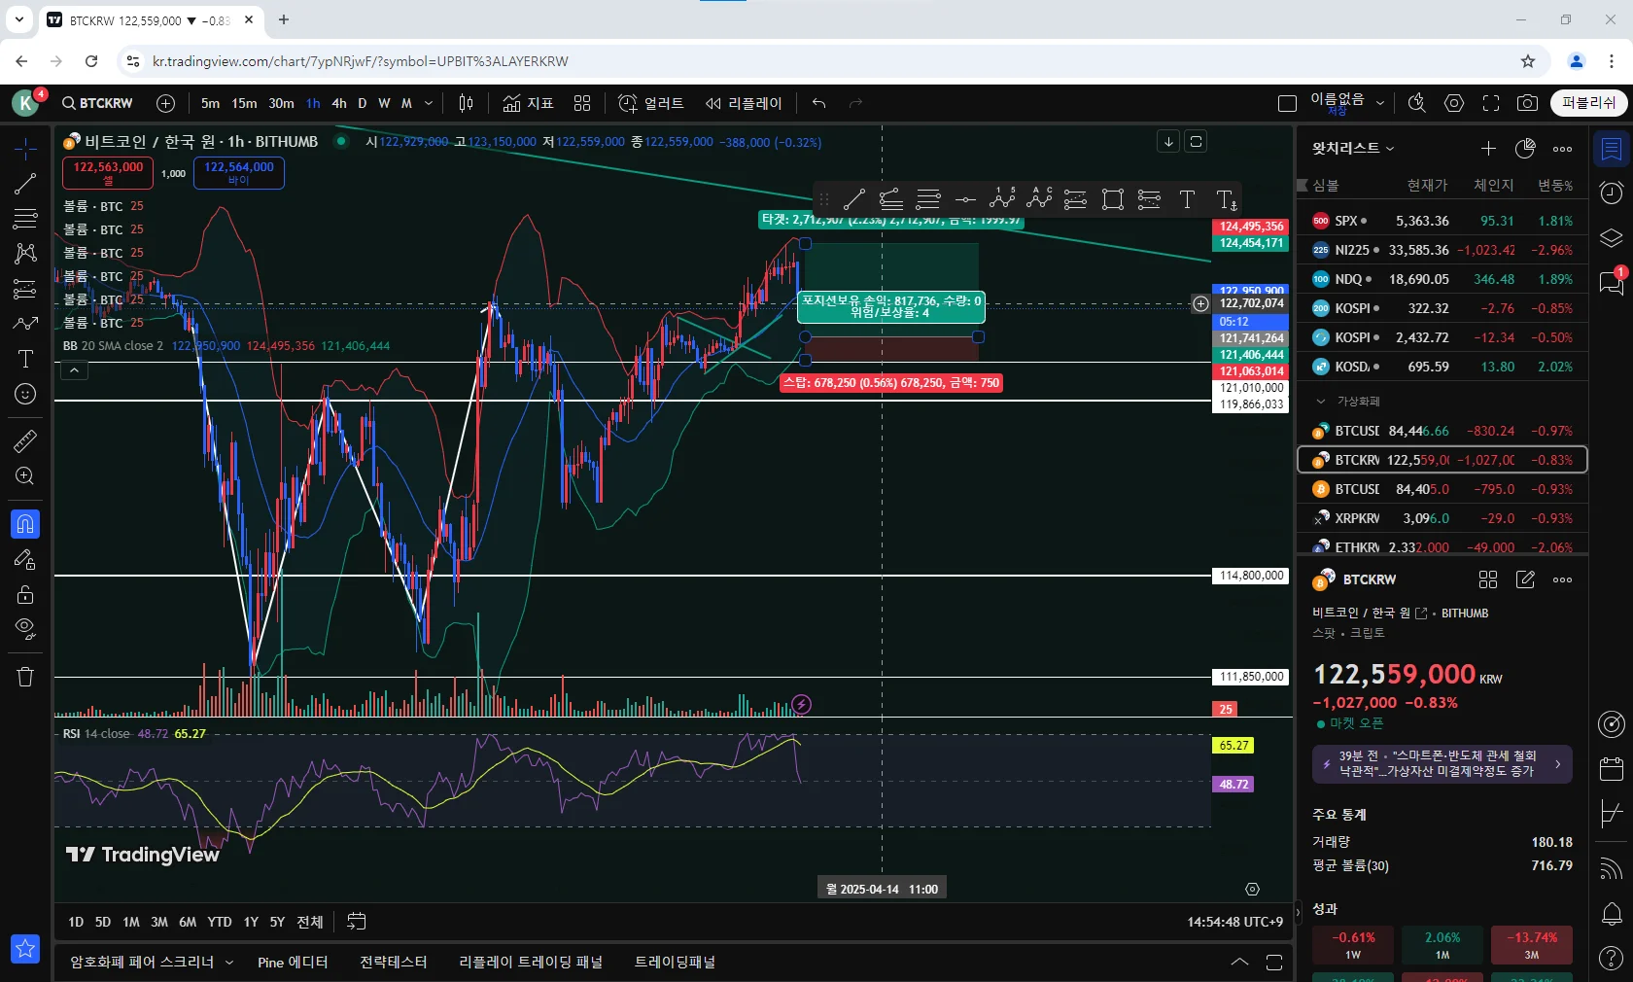1633x982 pixels.
Task: Take a chart snapshot with camera icon
Action: (x=1527, y=103)
